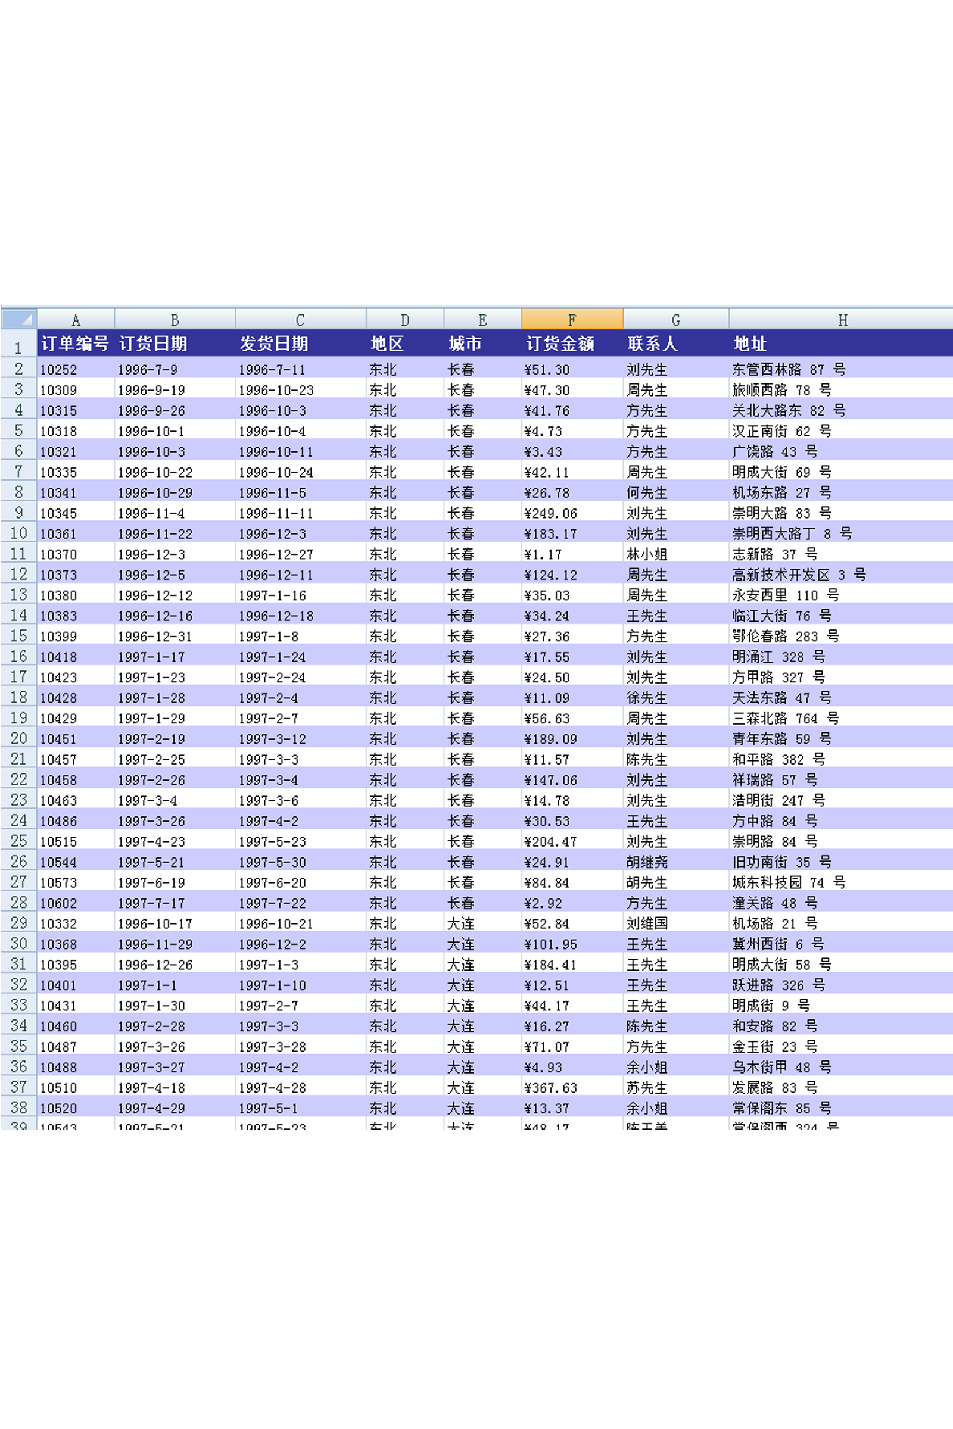Select column H header
Screen dimensions: 953x1429
[x=842, y=320]
